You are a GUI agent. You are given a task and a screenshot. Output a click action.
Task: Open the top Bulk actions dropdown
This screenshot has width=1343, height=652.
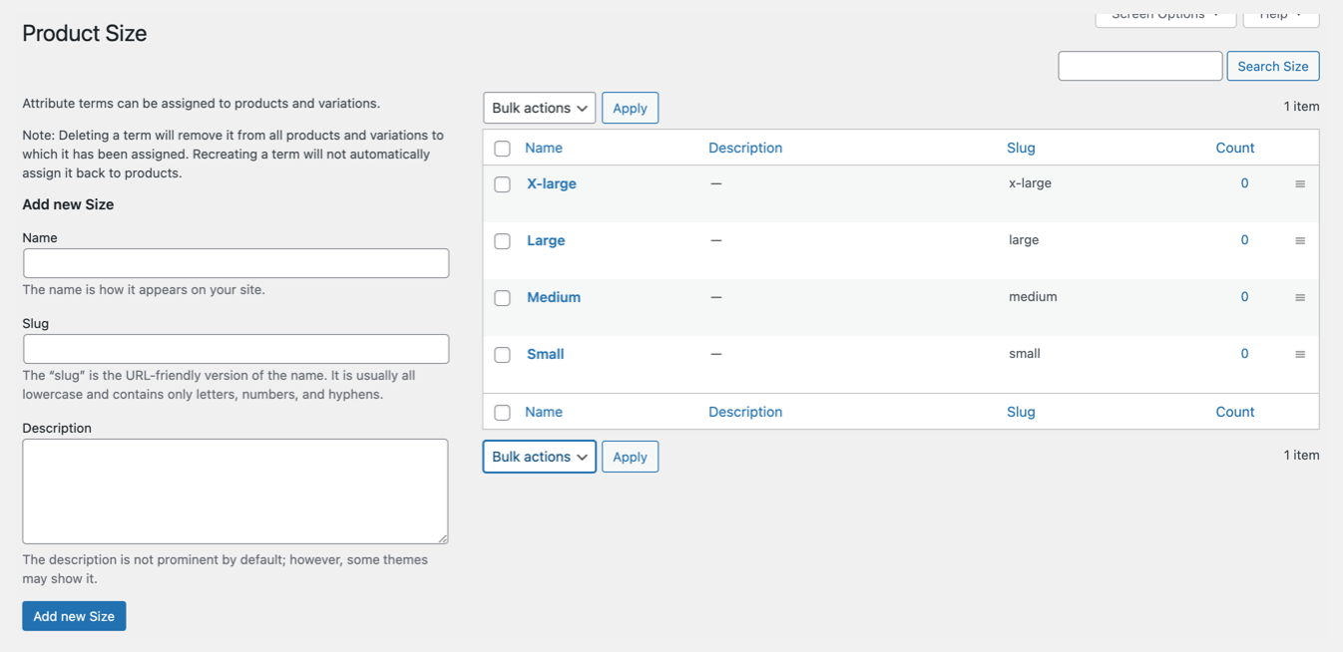pyautogui.click(x=539, y=108)
